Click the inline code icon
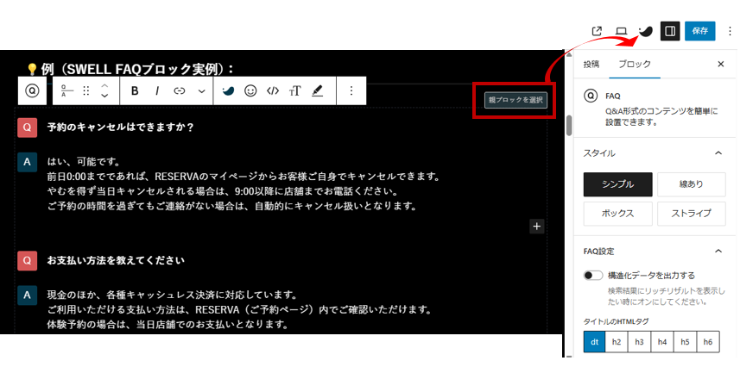The width and height of the screenshot is (740, 367). tap(273, 91)
